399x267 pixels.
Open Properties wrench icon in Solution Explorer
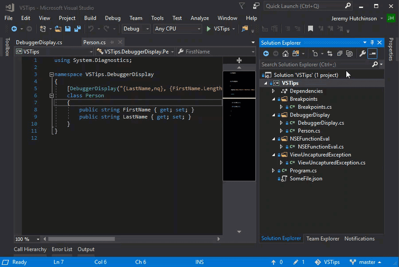[362, 53]
